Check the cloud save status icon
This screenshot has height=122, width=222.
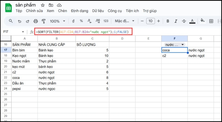[59, 5]
